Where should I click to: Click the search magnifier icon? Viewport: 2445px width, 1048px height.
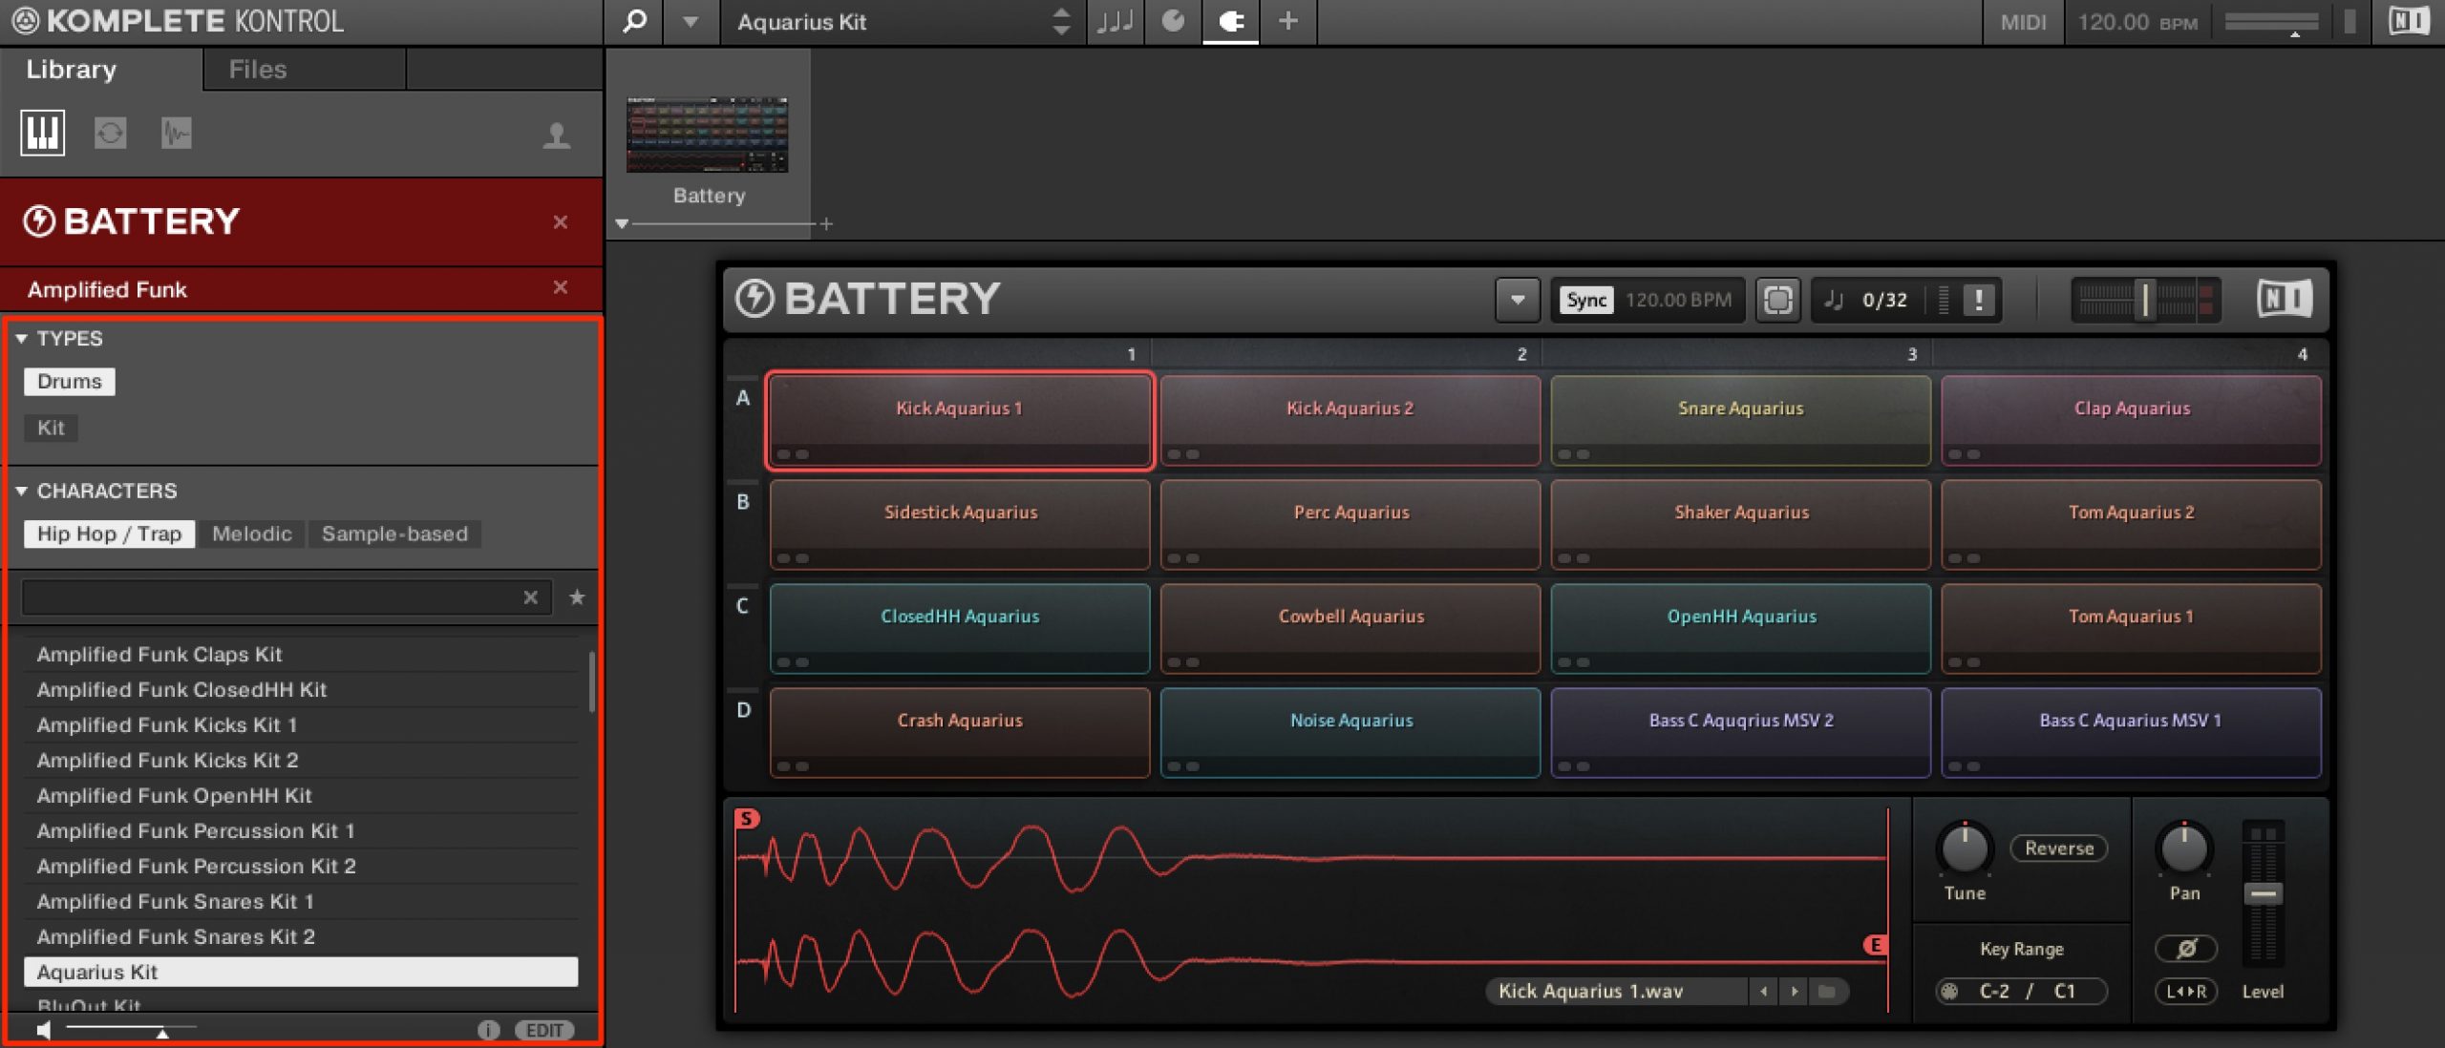pyautogui.click(x=635, y=21)
